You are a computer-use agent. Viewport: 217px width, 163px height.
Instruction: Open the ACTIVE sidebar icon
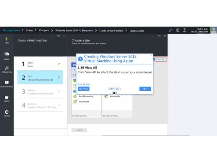pyautogui.click(x=7, y=98)
